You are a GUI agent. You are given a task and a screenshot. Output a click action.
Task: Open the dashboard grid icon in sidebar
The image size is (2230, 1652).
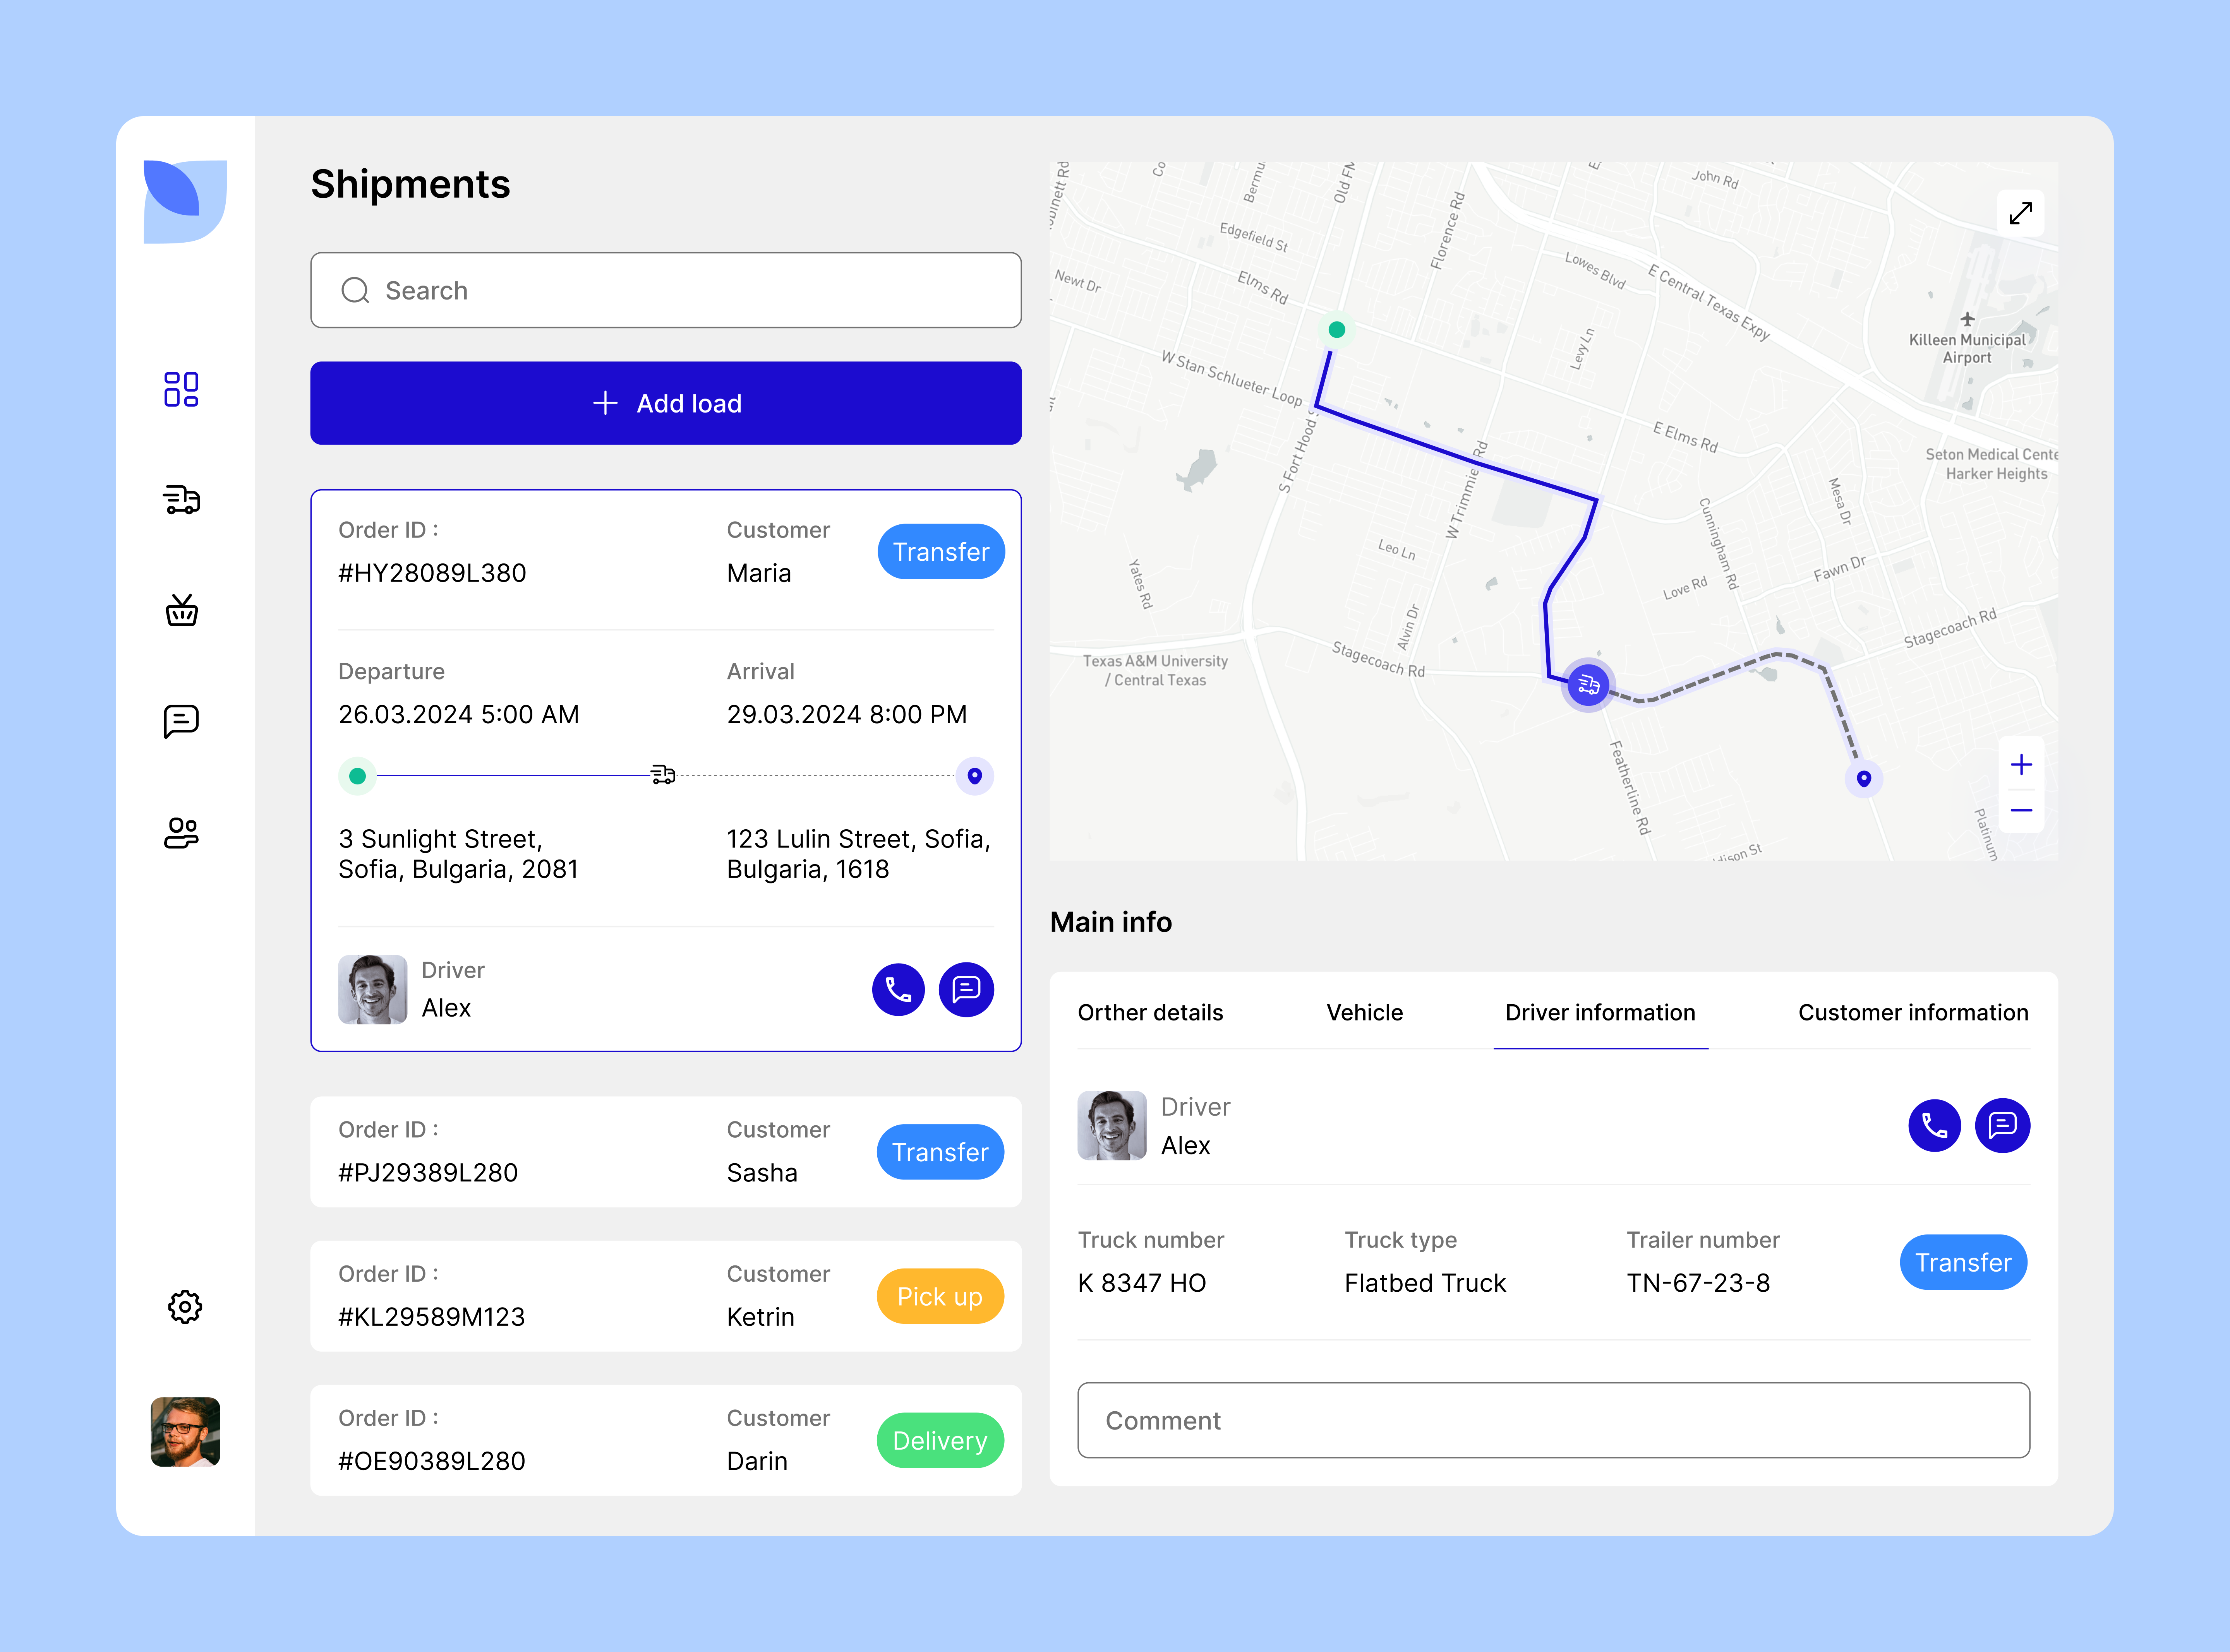[x=181, y=389]
